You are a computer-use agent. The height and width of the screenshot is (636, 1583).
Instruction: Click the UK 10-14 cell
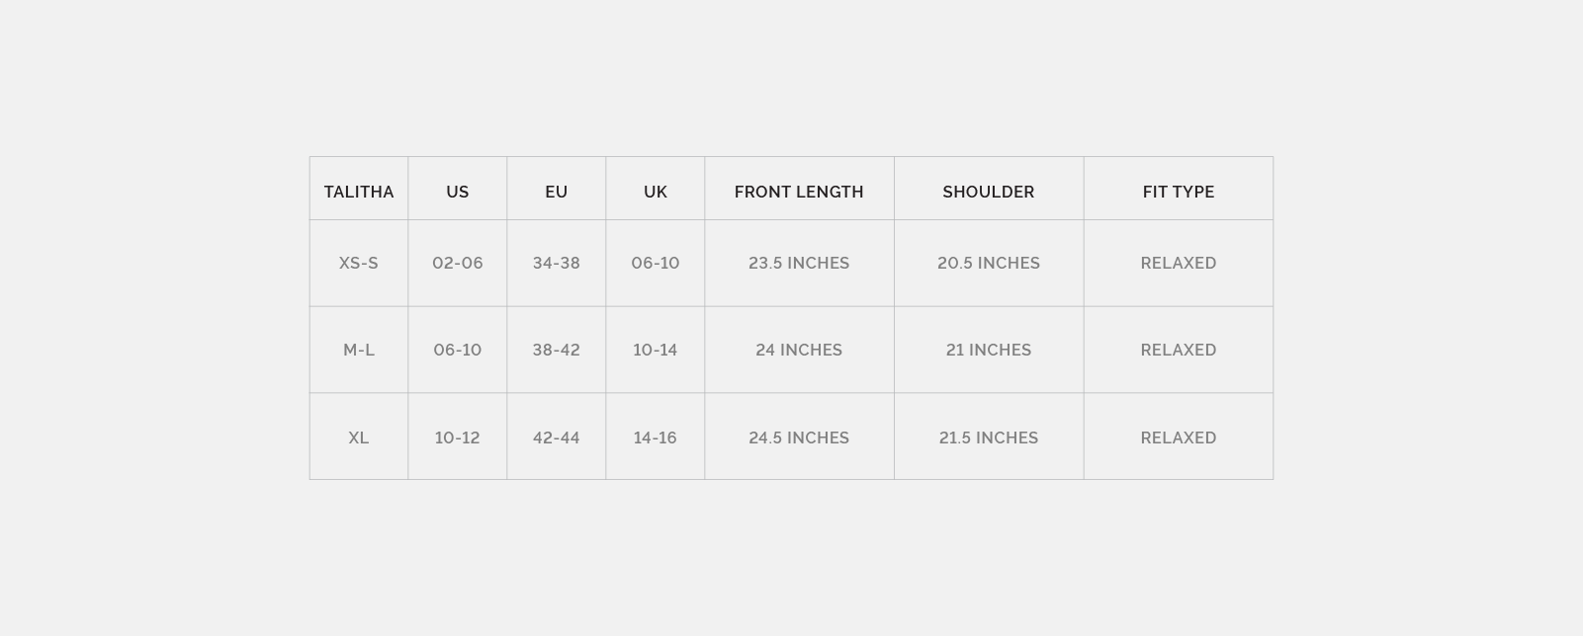pos(655,350)
